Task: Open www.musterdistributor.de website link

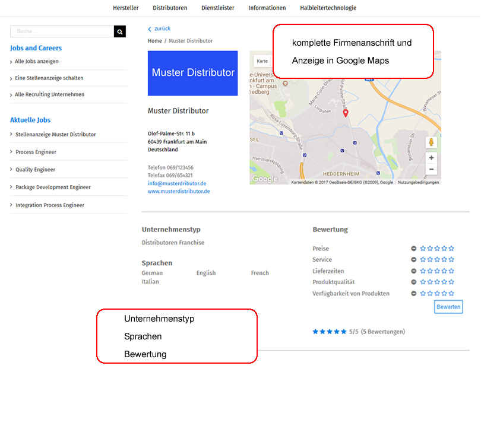Action: 179,191
